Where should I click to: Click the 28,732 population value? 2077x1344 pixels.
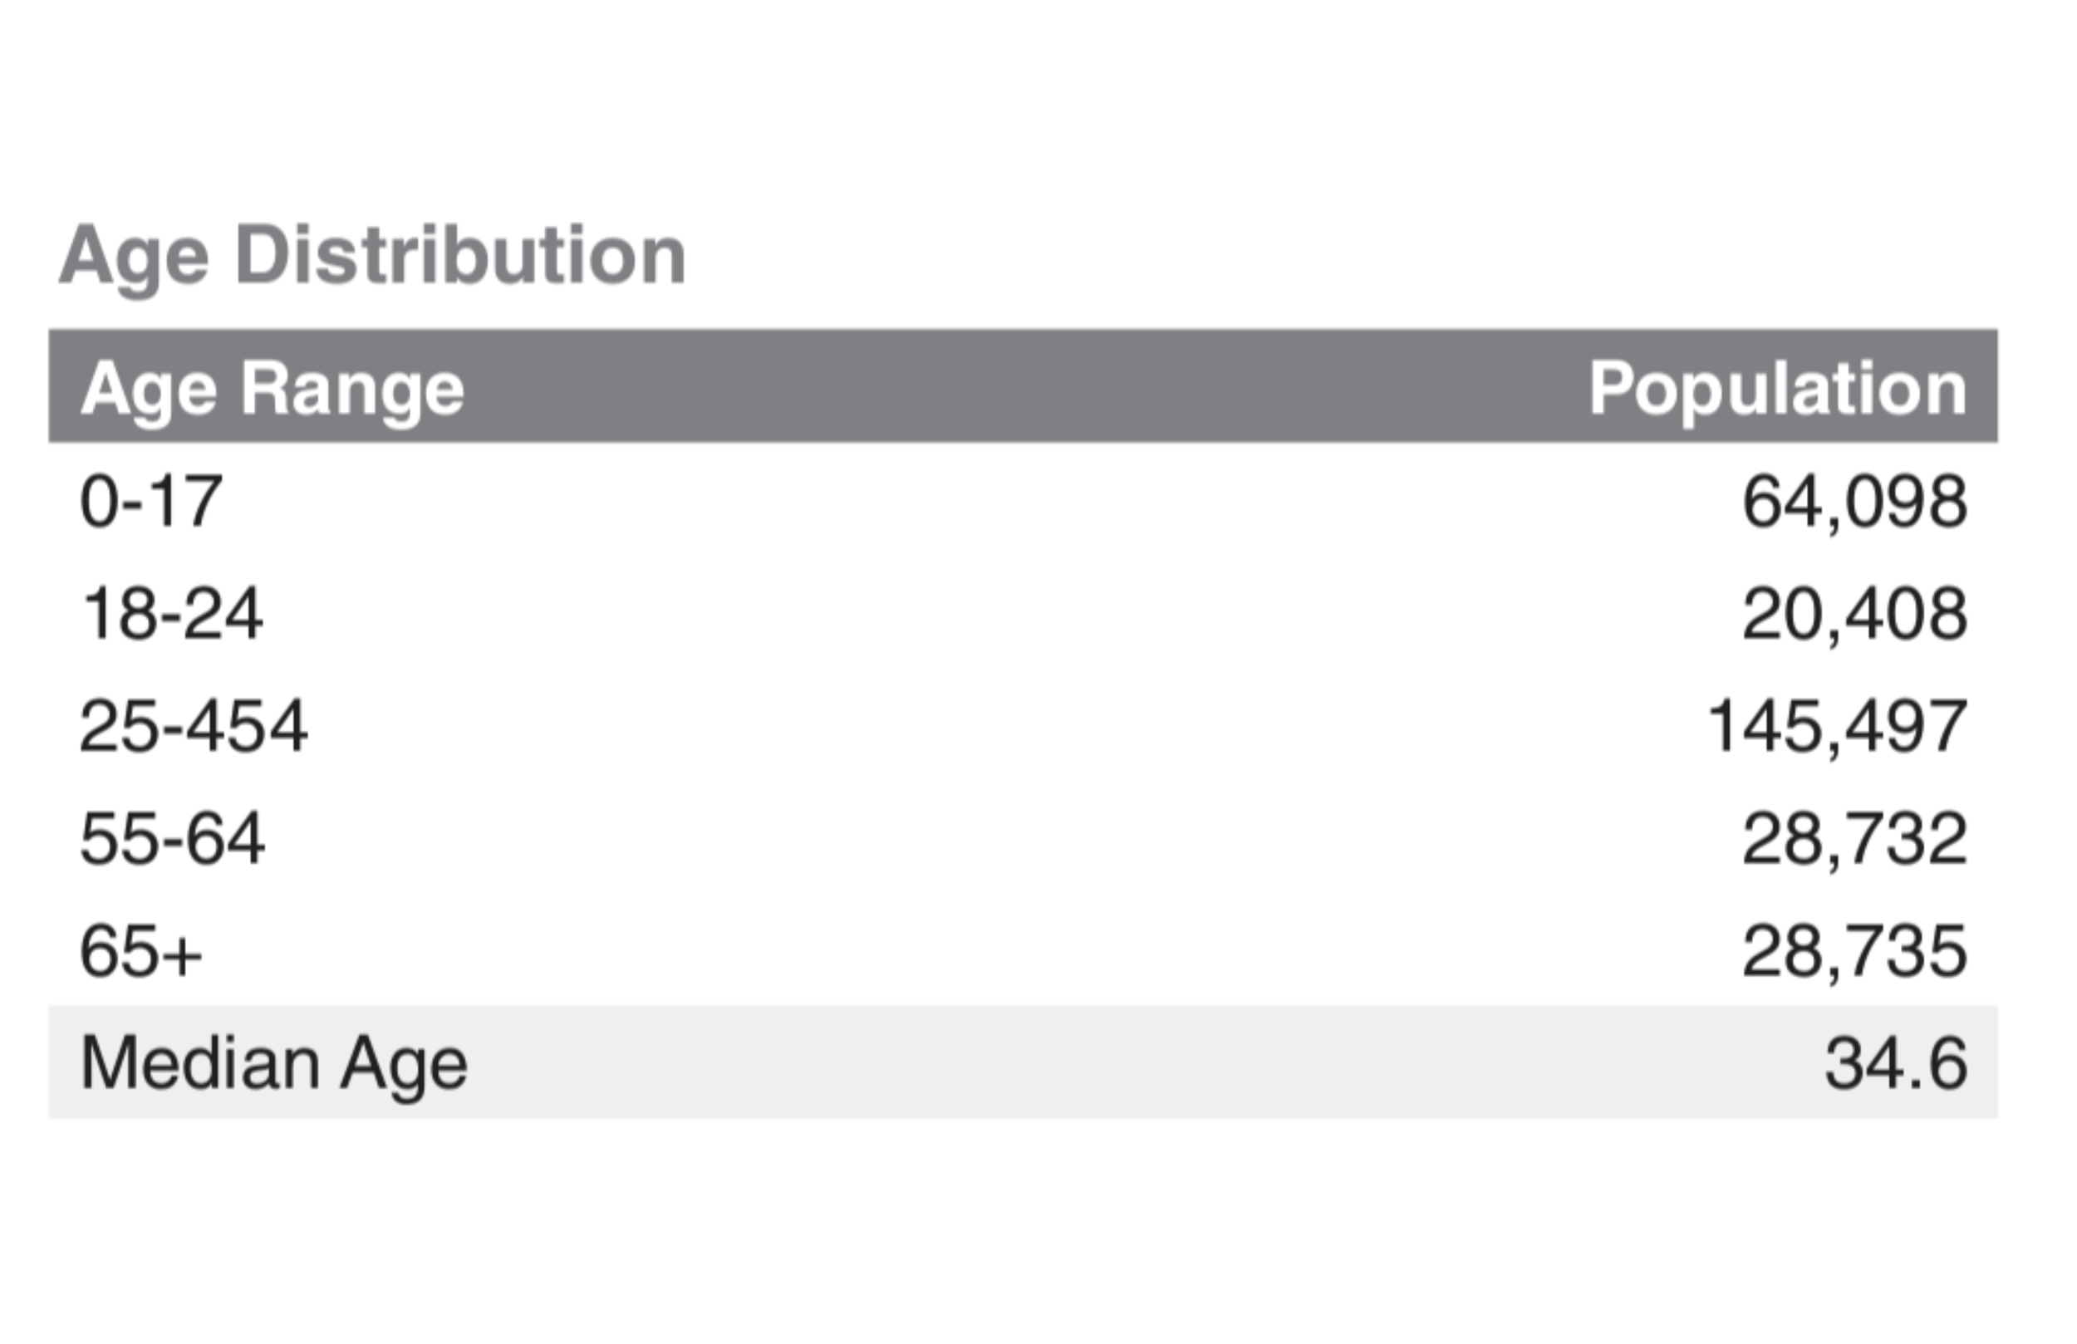pos(1854,839)
